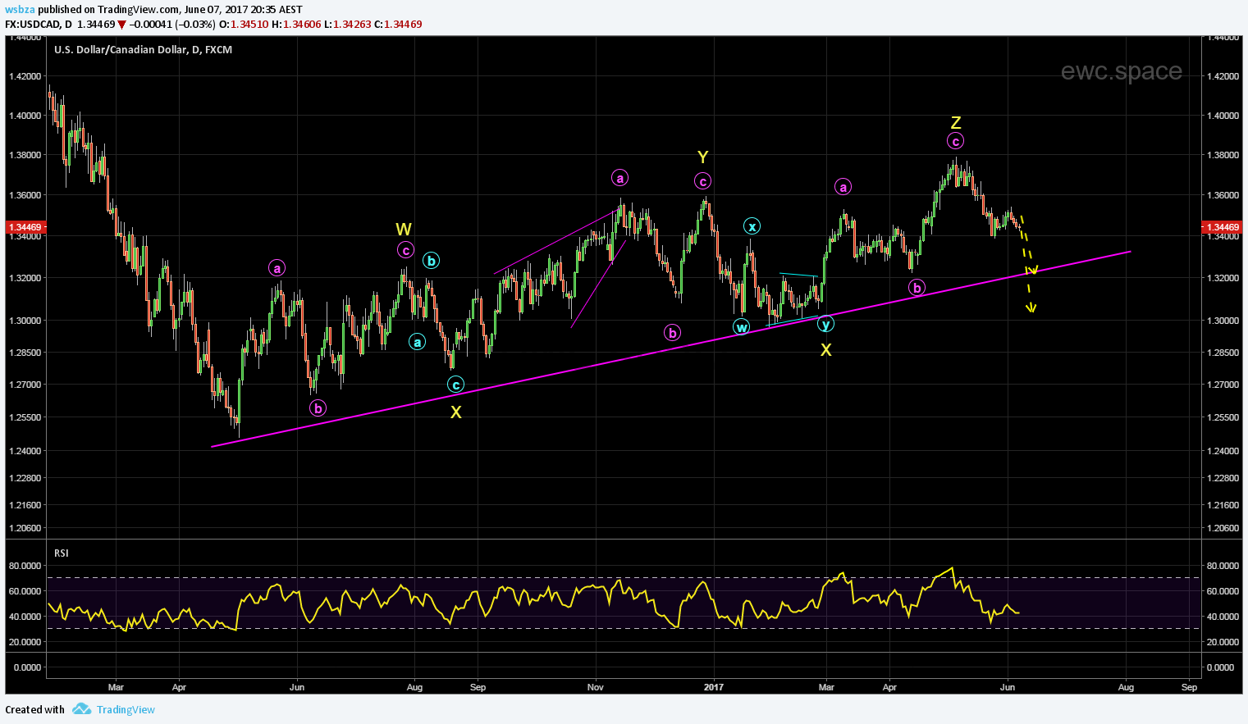Click the TradingView cloud logo in footer
Viewport: 1248px width, 724px height.
click(x=80, y=709)
